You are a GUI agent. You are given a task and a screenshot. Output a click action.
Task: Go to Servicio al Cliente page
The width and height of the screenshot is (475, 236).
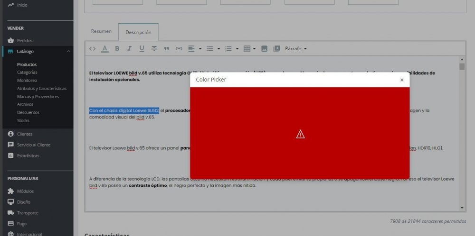pos(34,145)
